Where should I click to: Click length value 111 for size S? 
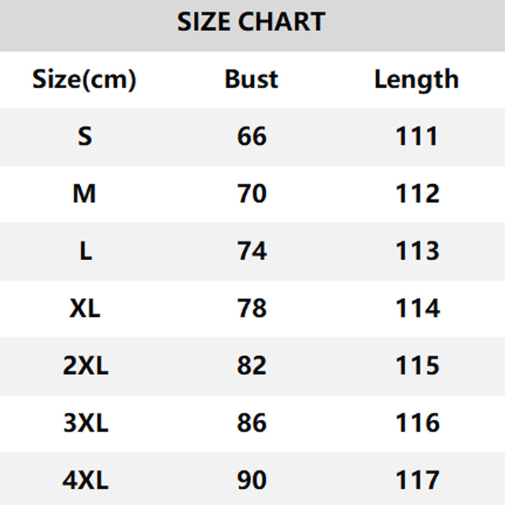coord(417,136)
